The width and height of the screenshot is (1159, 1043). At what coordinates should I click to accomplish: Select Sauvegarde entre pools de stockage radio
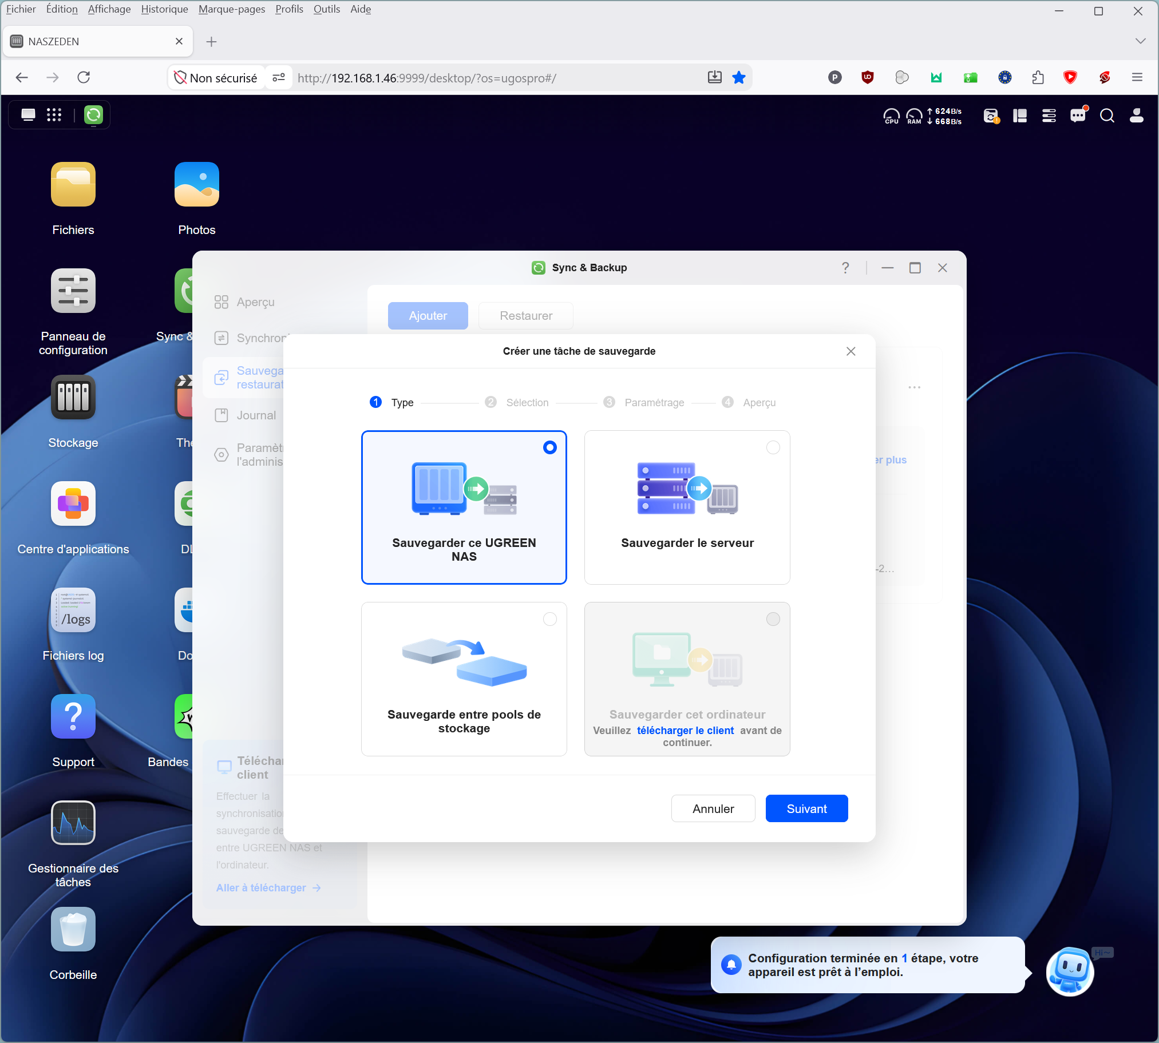[x=549, y=620]
